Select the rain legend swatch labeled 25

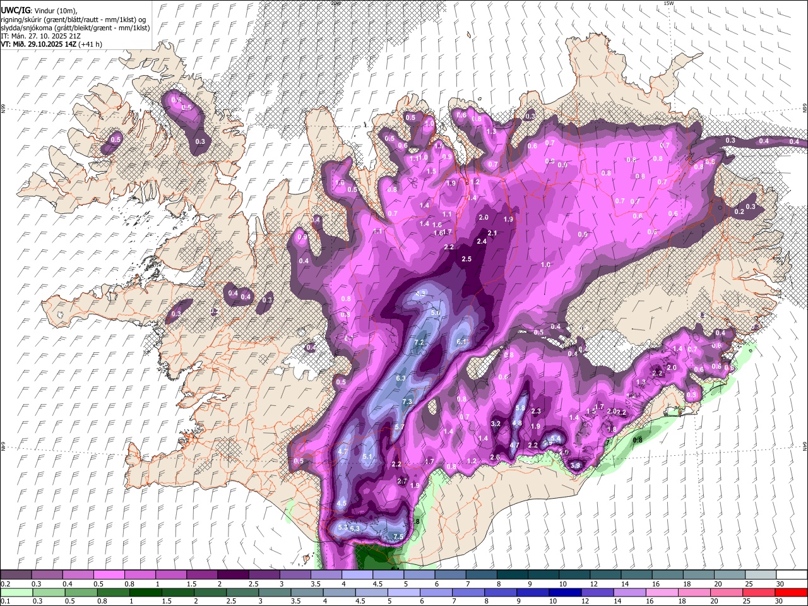click(758, 593)
